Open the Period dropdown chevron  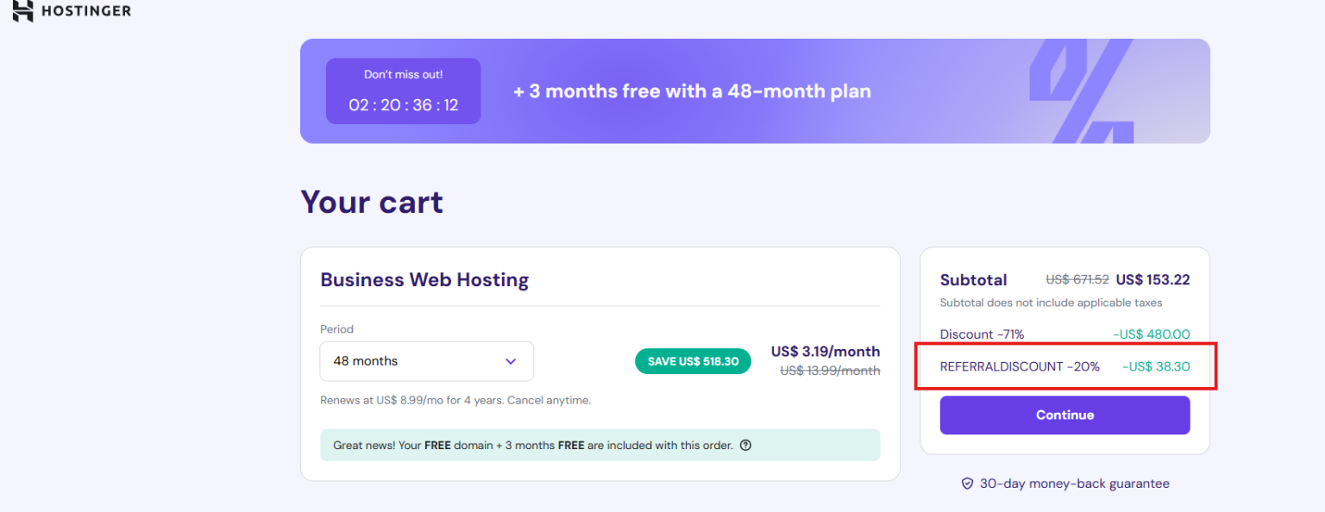pyautogui.click(x=511, y=361)
